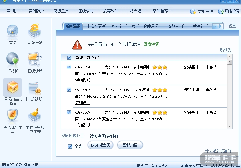Click the patch list scrollbar up arrow

(x=229, y=57)
